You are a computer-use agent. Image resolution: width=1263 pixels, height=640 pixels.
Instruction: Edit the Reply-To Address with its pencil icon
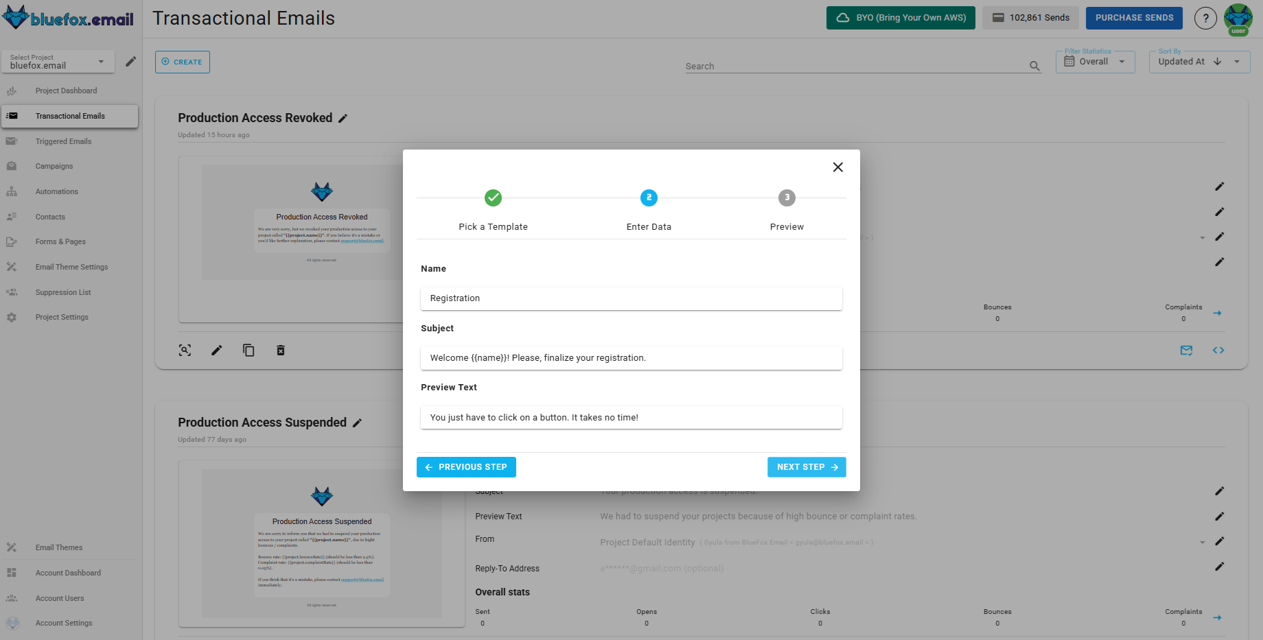point(1220,567)
